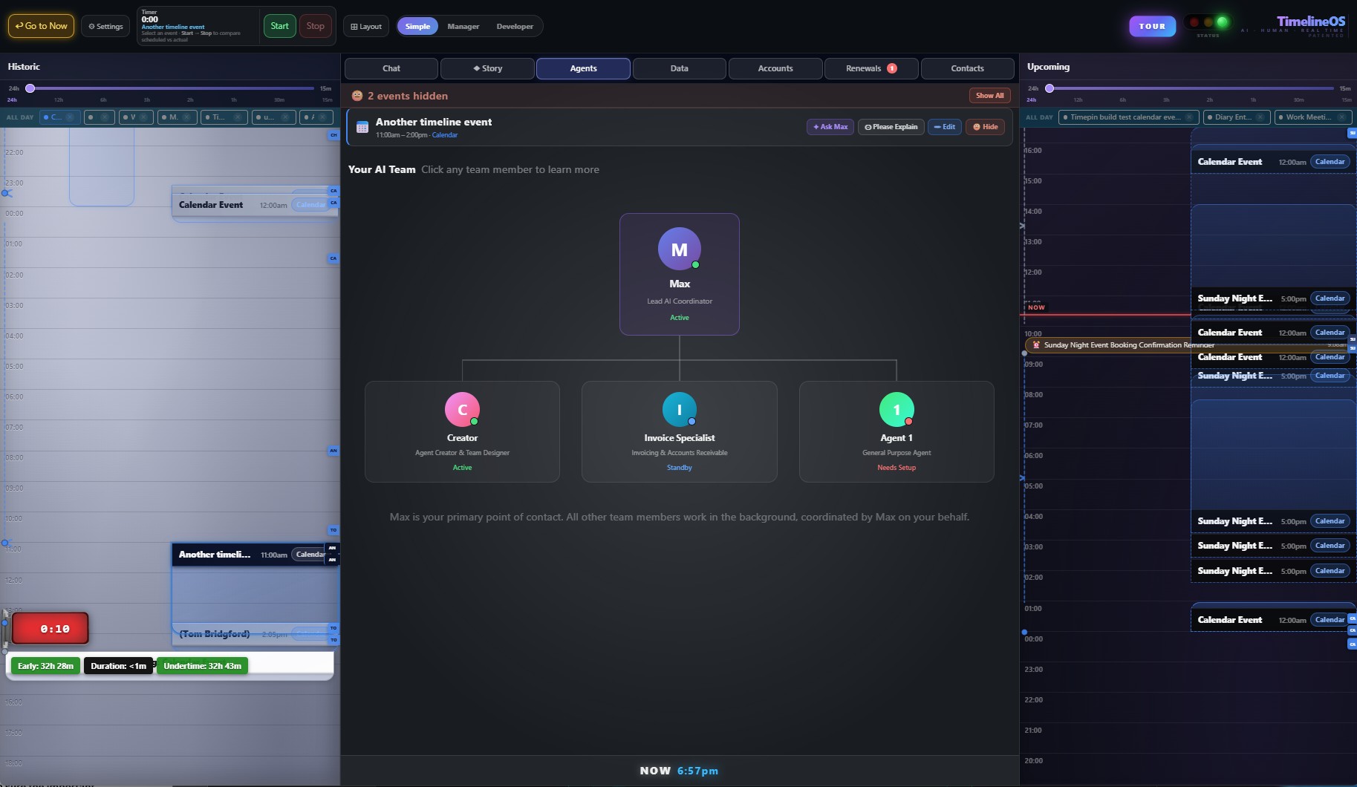Hide the Another timeline event
Image resolution: width=1357 pixels, height=787 pixels.
986,127
